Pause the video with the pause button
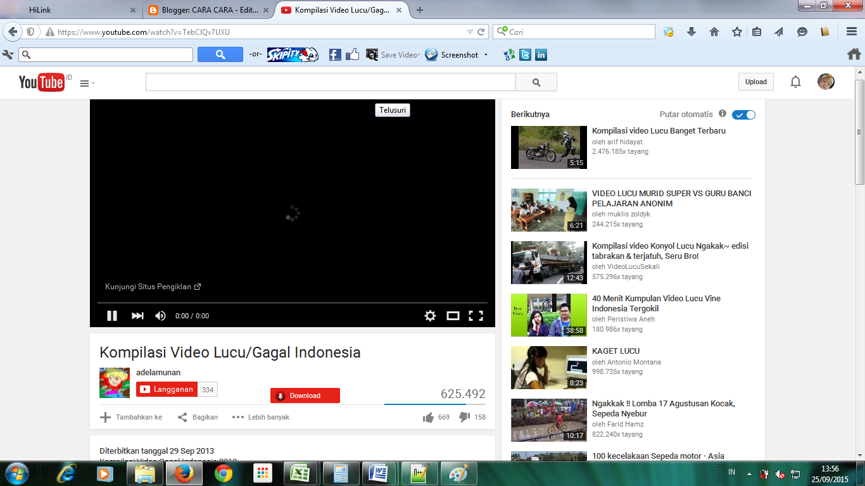The height and width of the screenshot is (486, 865). [x=112, y=316]
